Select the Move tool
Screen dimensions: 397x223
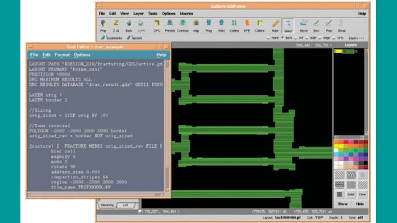tap(303, 26)
